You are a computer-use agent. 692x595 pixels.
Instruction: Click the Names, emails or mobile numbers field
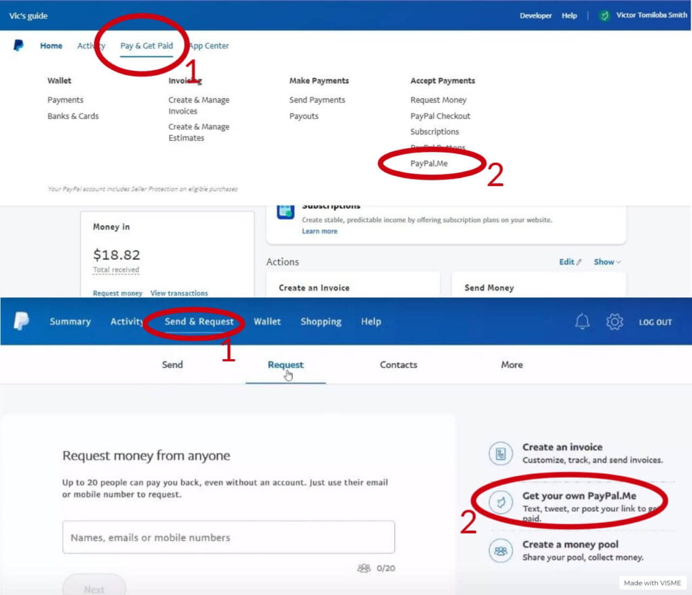point(228,537)
